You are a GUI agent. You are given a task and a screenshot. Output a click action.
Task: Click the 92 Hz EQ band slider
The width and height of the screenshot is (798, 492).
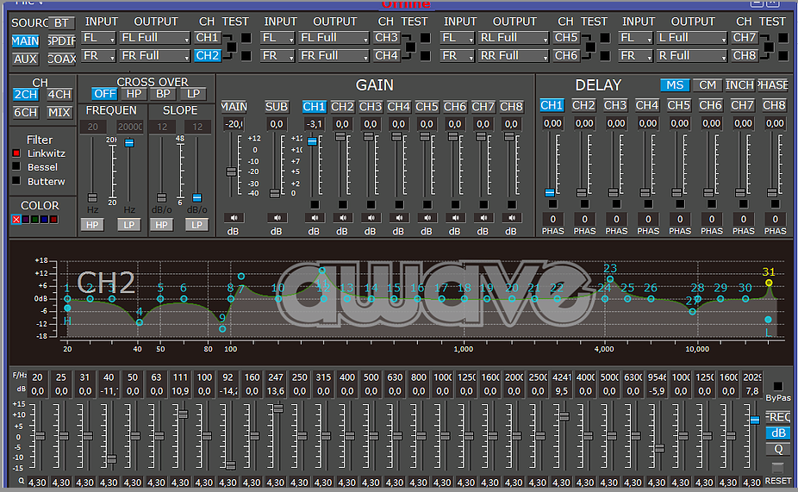tap(231, 465)
